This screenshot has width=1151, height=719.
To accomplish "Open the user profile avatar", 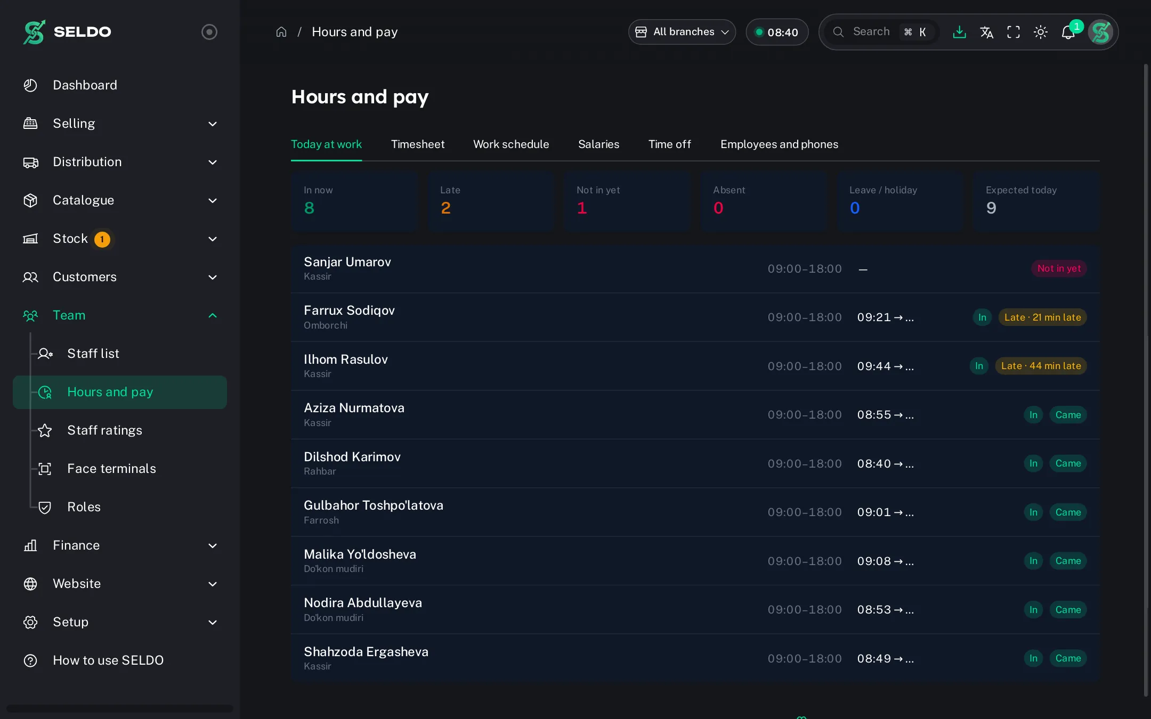I will tap(1100, 32).
